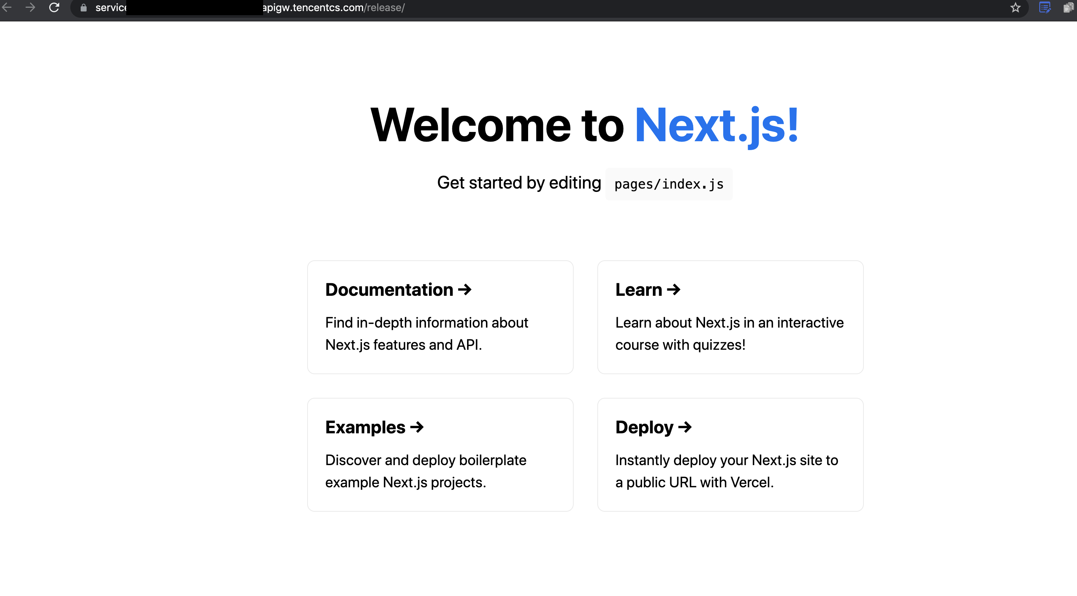Reload the current page
The image size is (1077, 596).
coord(54,7)
